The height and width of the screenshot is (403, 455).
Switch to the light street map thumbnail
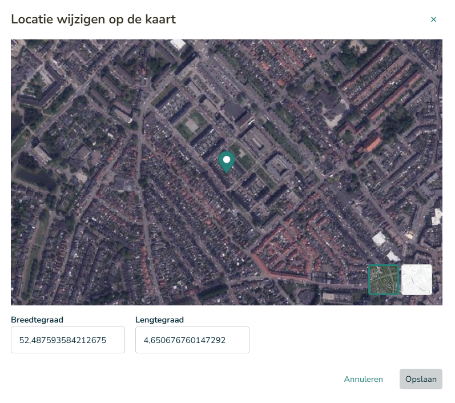417,280
